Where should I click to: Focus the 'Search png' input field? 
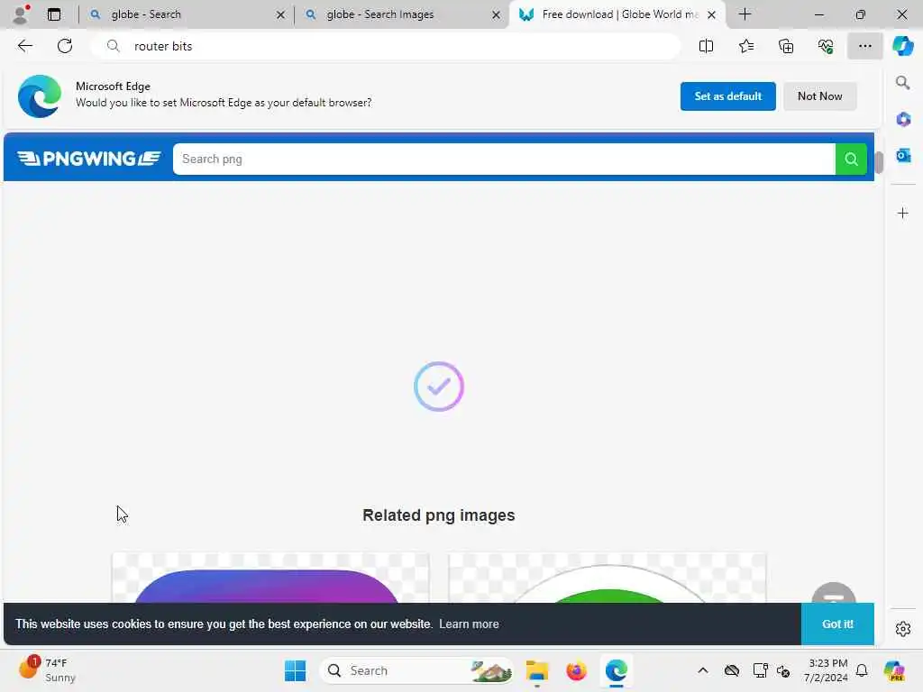[x=504, y=159]
